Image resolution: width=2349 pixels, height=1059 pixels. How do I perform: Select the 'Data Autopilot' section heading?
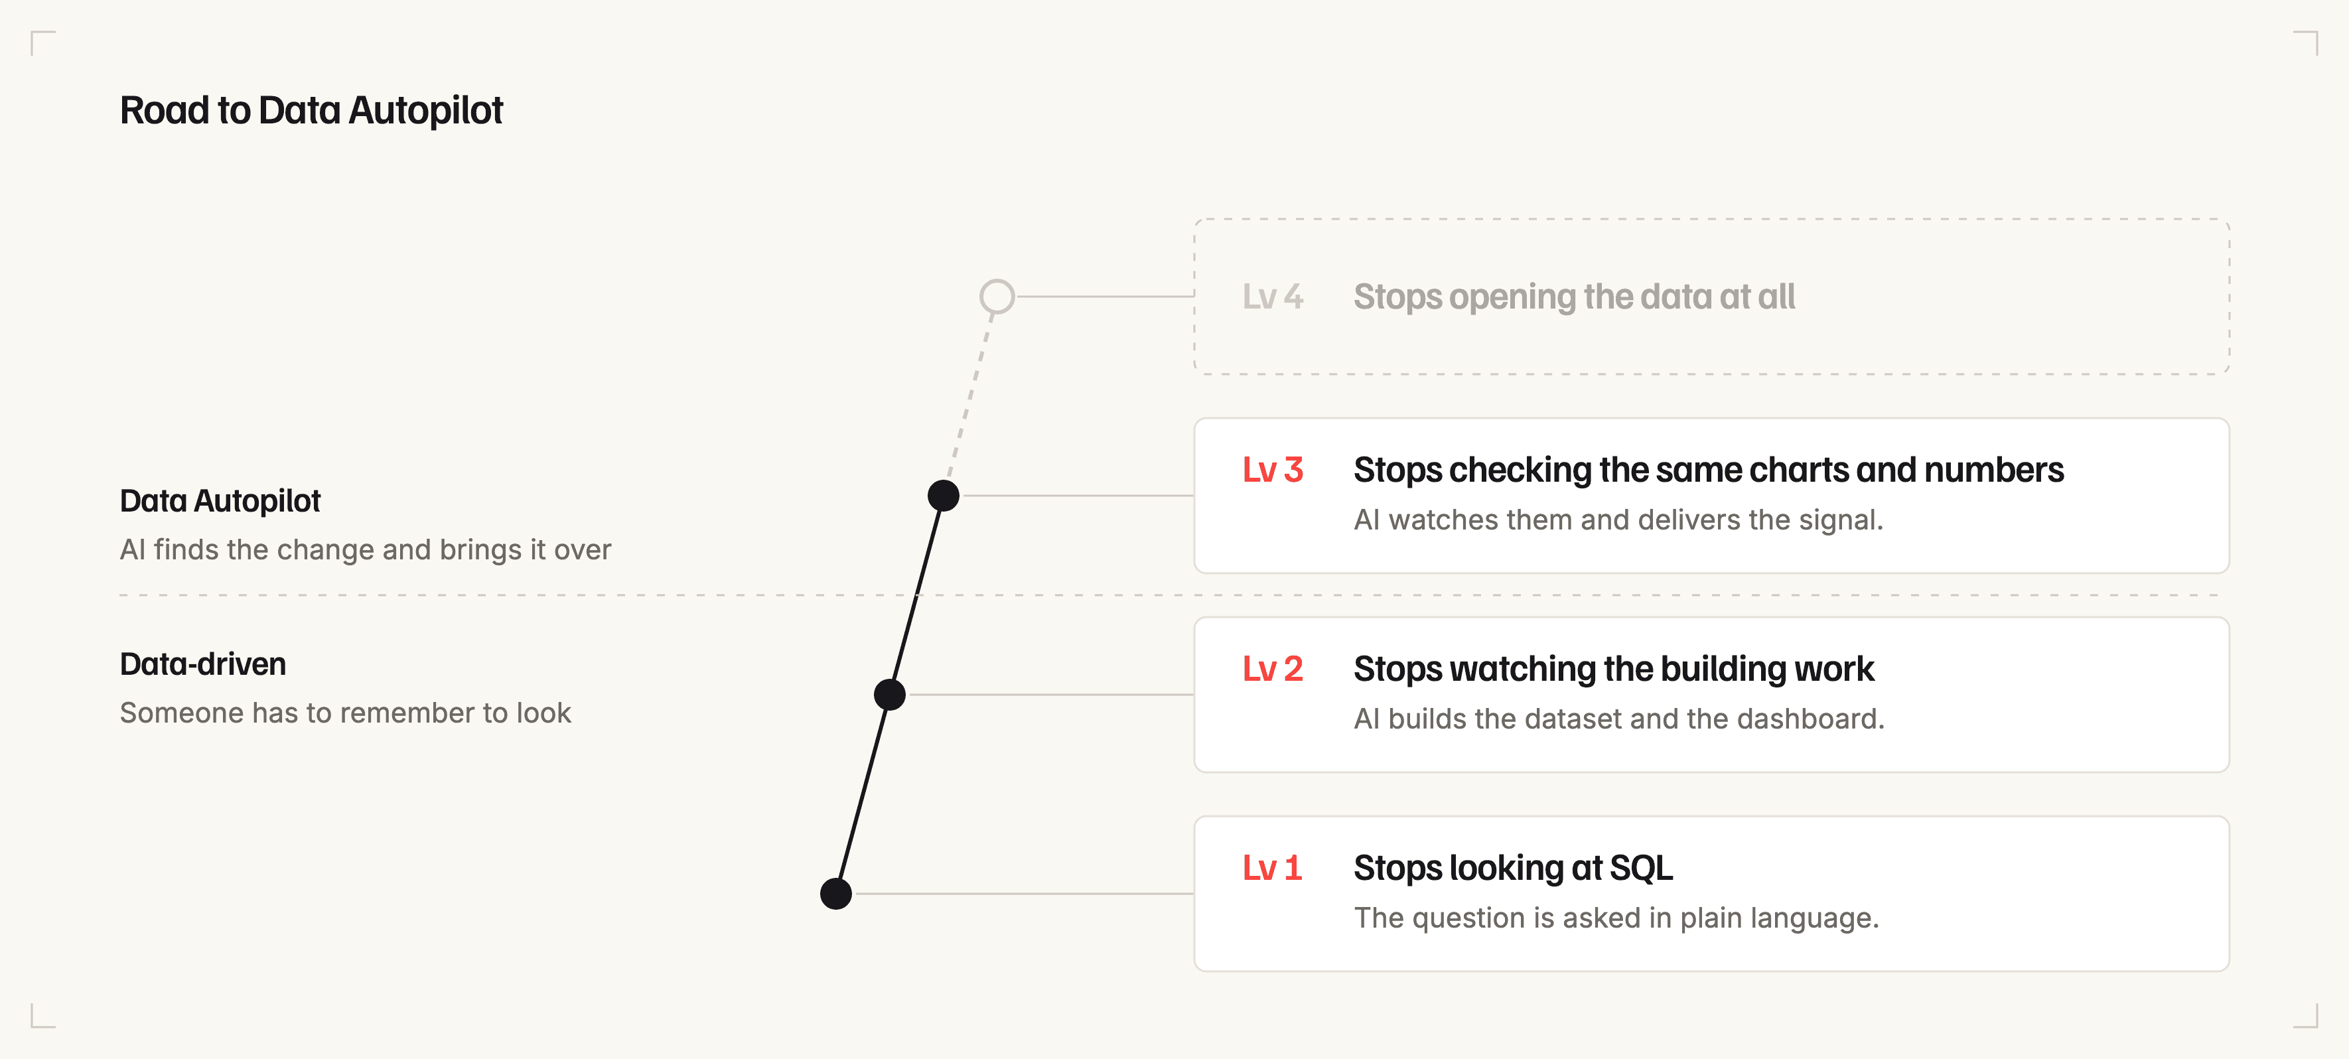pyautogui.click(x=220, y=501)
